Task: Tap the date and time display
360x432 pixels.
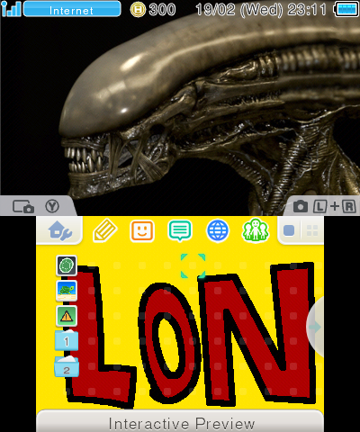Action: [x=261, y=10]
